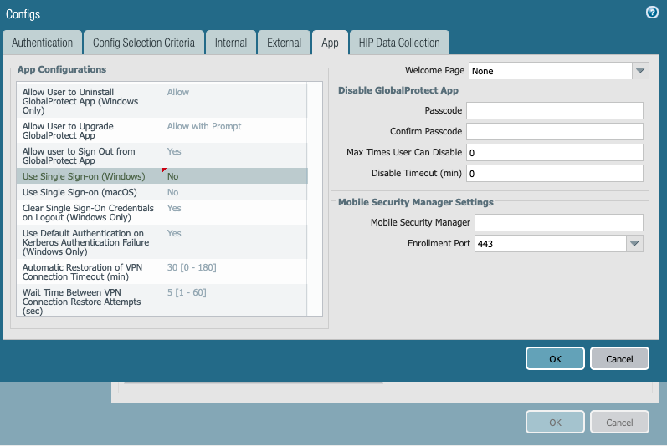Screen dimensions: 667x446
Task: Click the dimmed Cancel button in background window
Action: 619,422
